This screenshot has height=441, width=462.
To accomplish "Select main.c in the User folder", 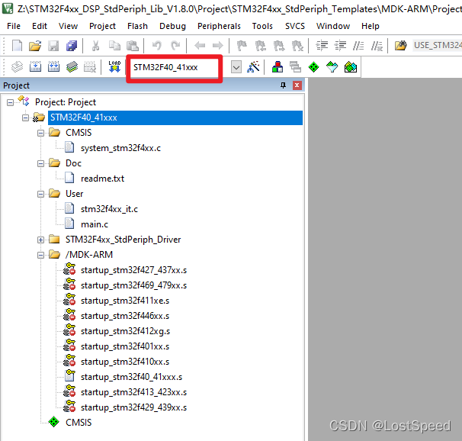I will (x=95, y=224).
